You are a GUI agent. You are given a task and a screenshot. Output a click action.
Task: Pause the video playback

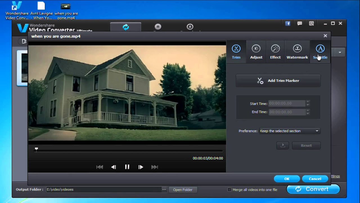(127, 167)
